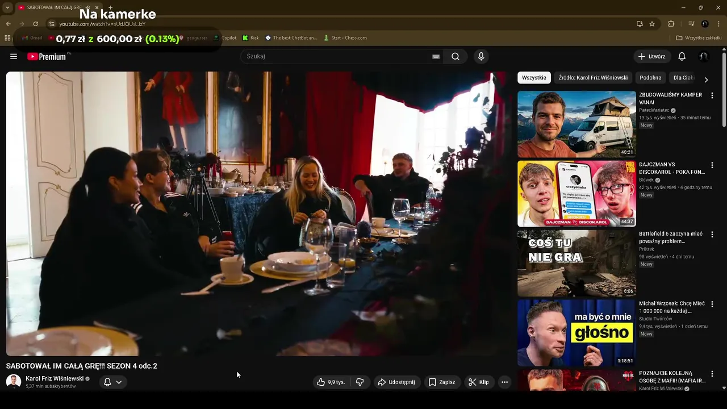The image size is (727, 409).
Task: Show more filter chips with right arrow
Action: point(706,80)
